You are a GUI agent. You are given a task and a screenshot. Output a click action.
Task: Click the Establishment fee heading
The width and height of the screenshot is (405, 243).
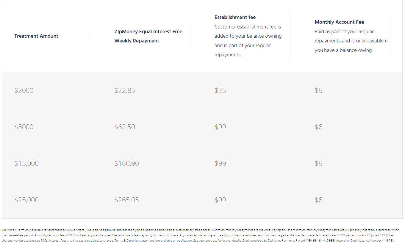(235, 17)
